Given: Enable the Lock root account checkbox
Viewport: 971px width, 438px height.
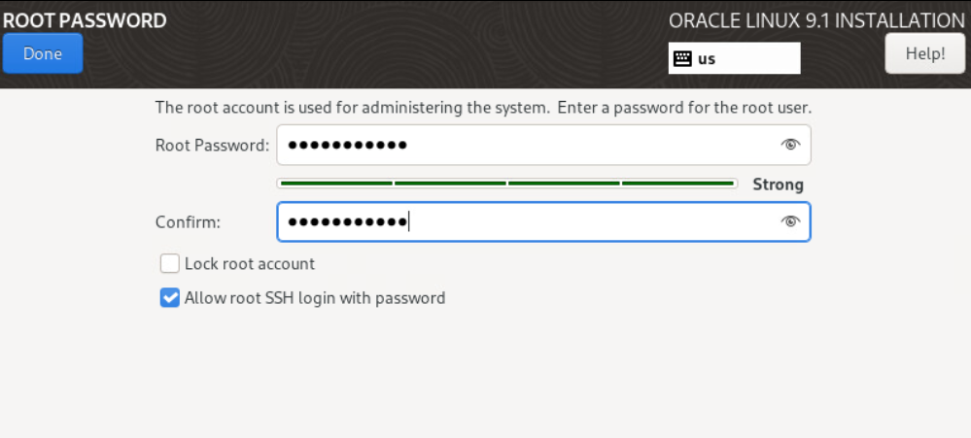Looking at the screenshot, I should pyautogui.click(x=170, y=263).
